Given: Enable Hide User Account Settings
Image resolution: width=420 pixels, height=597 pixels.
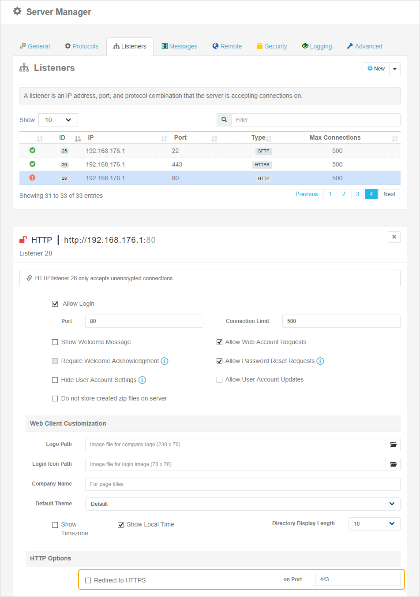Looking at the screenshot, I should tap(55, 380).
